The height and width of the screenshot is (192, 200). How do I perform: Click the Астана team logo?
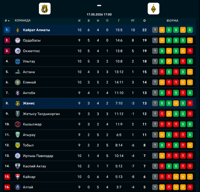tap(18, 72)
